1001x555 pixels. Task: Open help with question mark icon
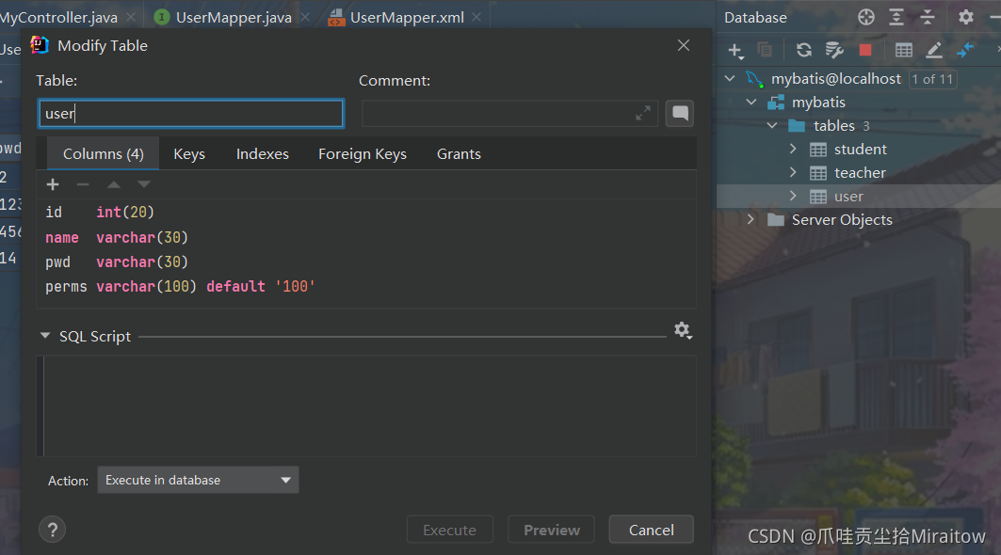[x=53, y=530]
